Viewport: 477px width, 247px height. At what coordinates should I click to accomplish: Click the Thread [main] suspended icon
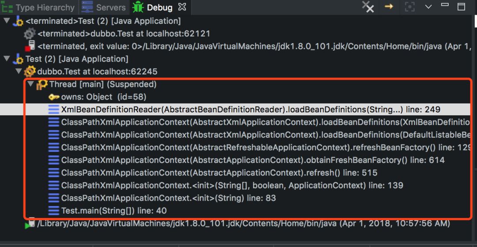[42, 84]
